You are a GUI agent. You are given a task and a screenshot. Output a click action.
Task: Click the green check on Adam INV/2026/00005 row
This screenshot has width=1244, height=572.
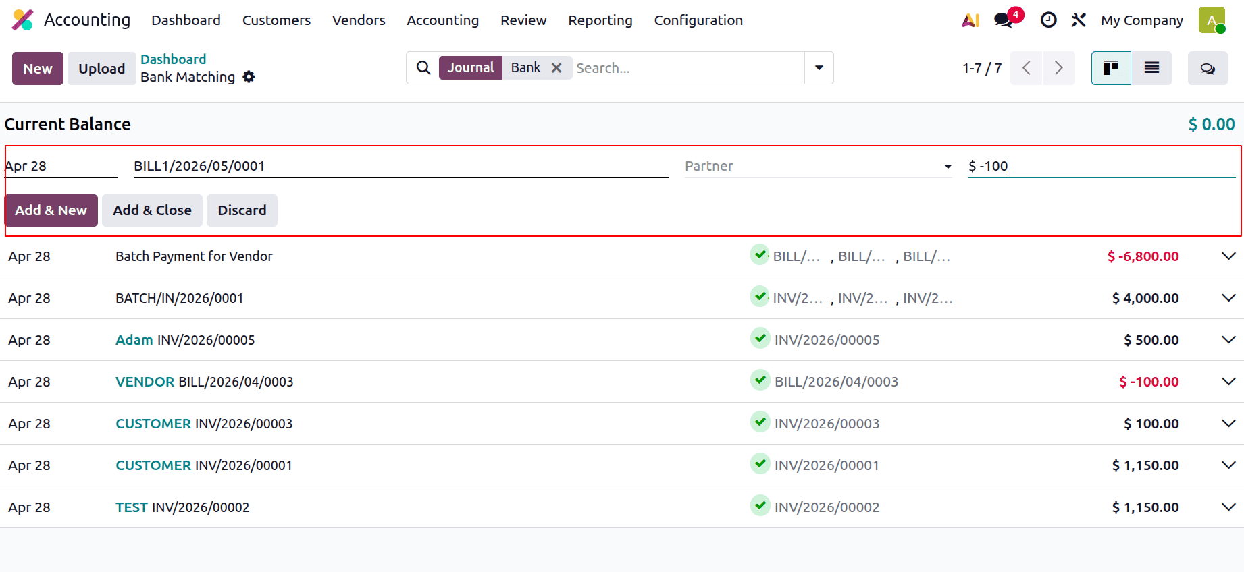click(760, 338)
